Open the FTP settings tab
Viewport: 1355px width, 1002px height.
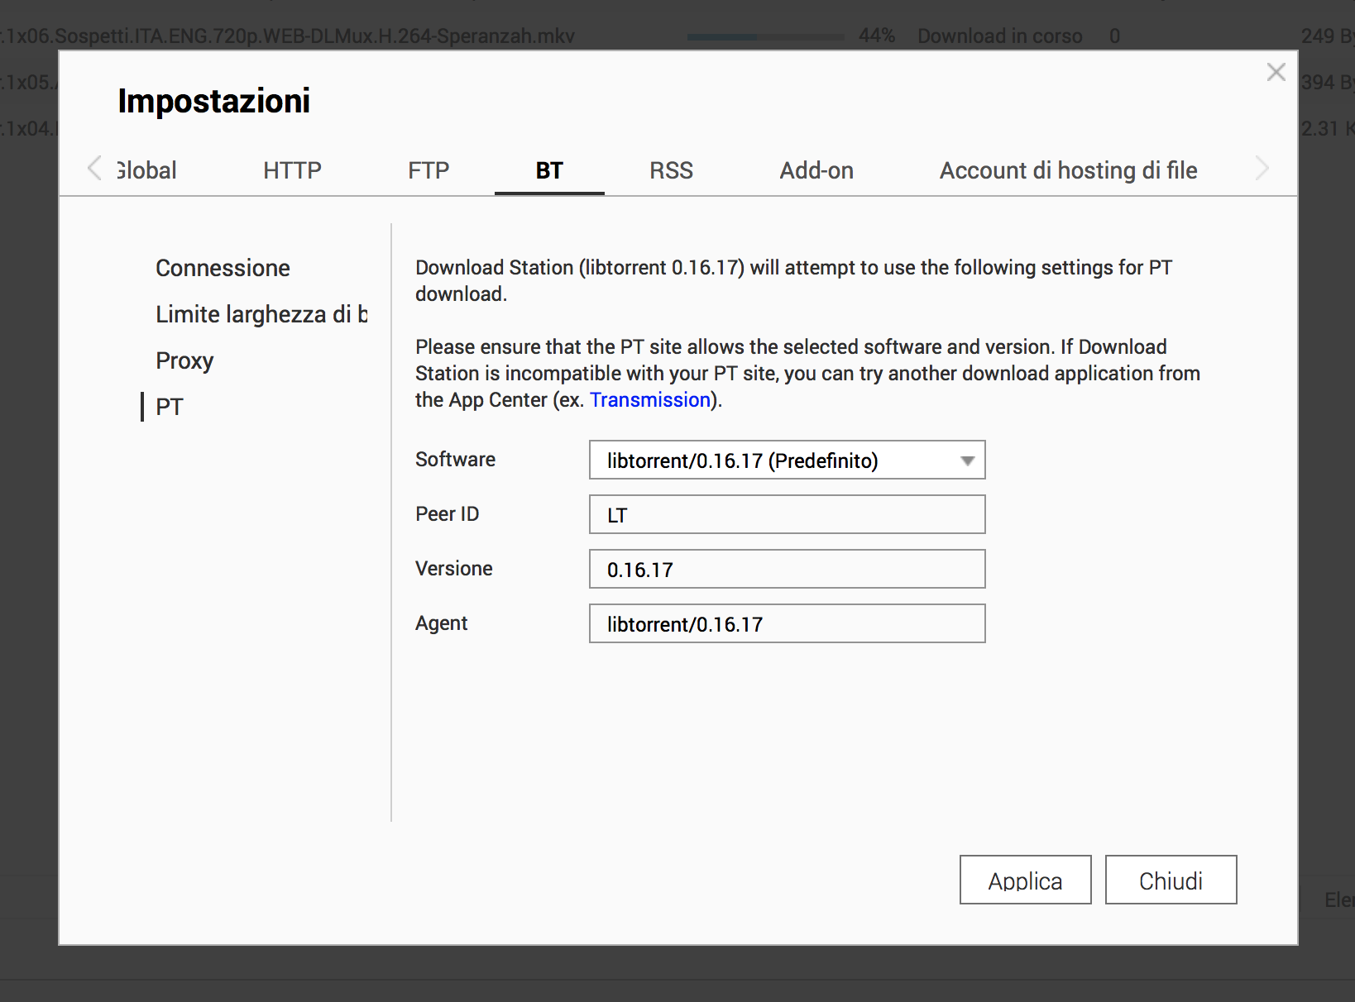(429, 170)
